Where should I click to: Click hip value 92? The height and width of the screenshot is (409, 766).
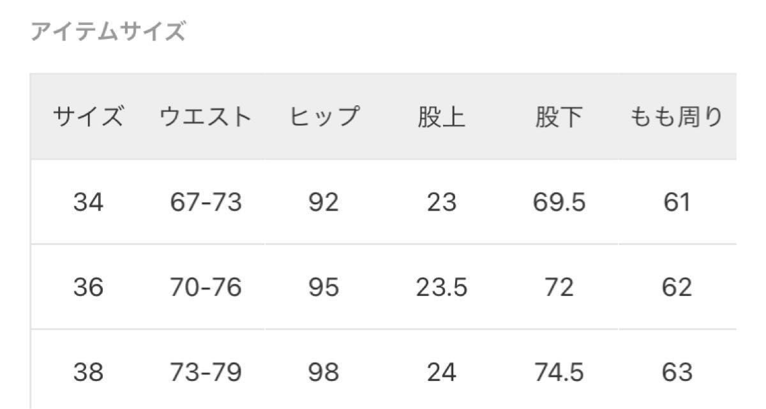point(323,203)
